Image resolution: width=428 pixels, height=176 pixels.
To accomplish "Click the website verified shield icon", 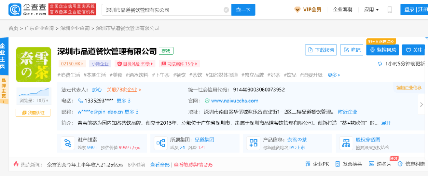I will click(207, 101).
